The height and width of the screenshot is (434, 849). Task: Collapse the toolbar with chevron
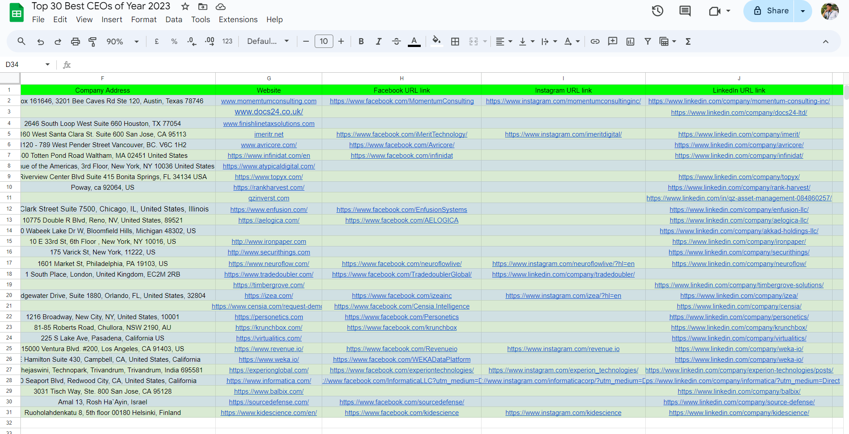(825, 42)
